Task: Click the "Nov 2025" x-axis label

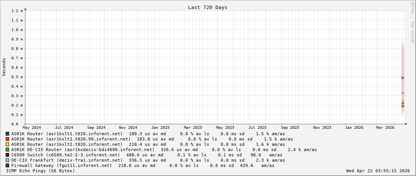Action: pos(322,128)
